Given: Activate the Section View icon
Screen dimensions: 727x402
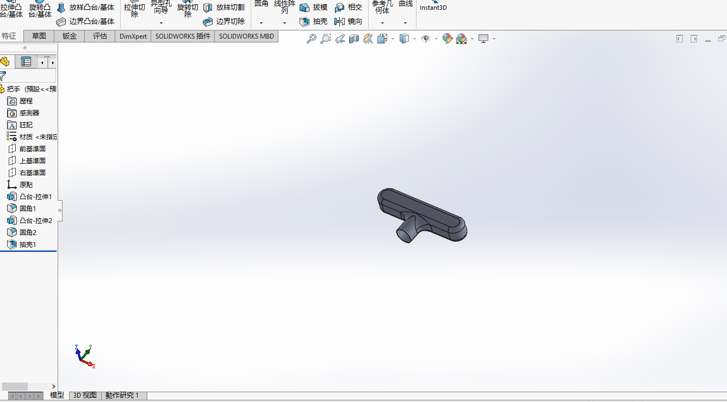Looking at the screenshot, I should [354, 39].
